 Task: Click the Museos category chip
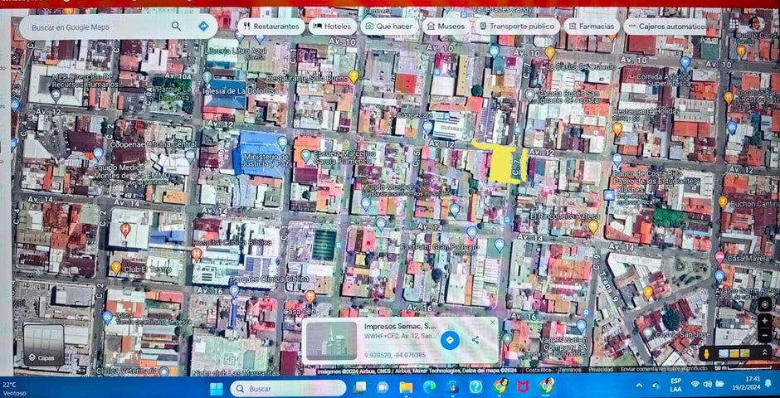pos(445,27)
